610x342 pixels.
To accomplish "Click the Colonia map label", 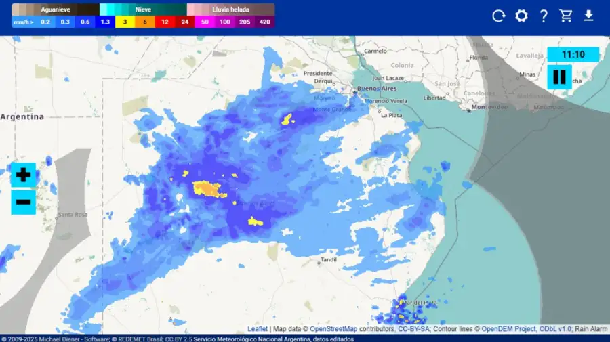I will click(402, 65).
